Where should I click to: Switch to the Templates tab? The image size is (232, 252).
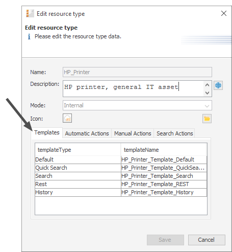47,132
